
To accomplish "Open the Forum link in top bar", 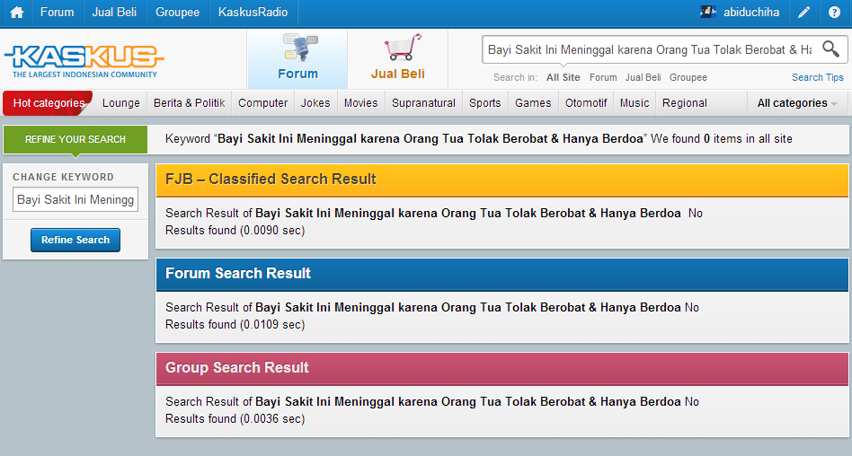I will pos(57,12).
